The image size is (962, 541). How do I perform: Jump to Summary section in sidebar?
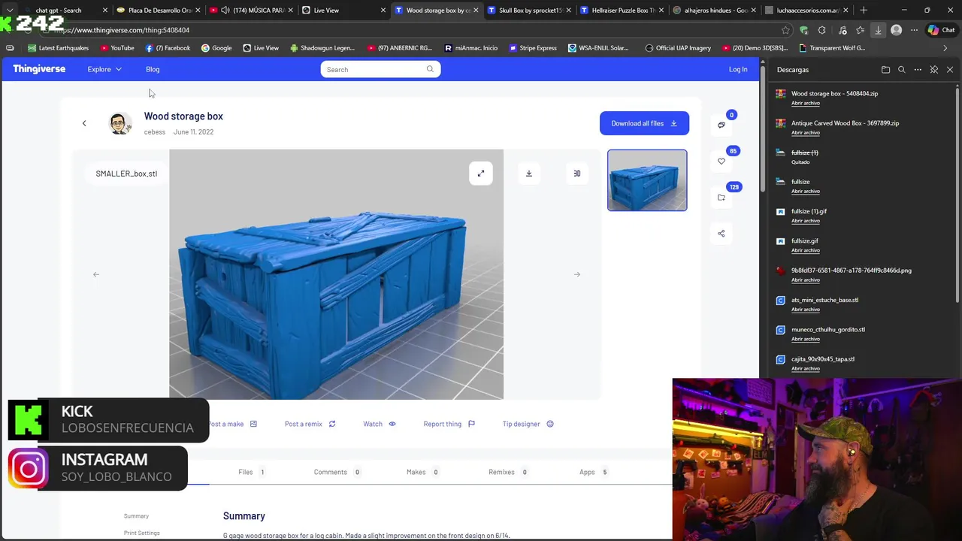click(x=136, y=516)
